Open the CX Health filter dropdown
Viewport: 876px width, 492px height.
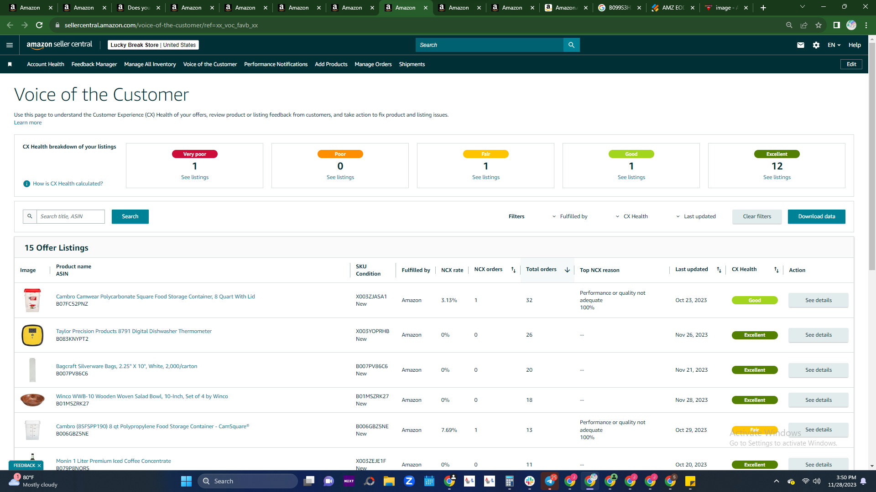(x=631, y=216)
